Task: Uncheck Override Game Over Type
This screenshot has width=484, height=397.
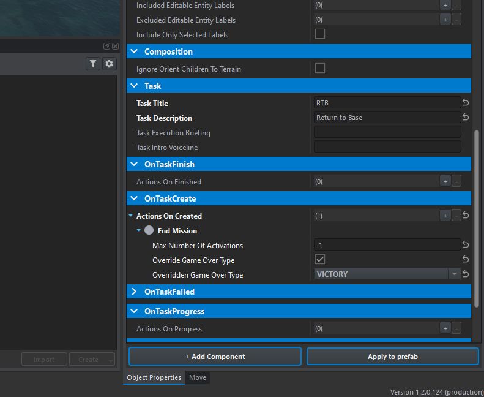Action: [x=319, y=260]
